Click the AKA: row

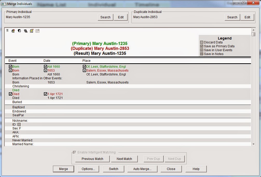coord(128,132)
